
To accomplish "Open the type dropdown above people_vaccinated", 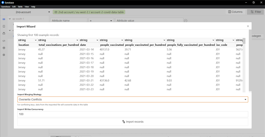I will pyautogui.click(x=111, y=40).
